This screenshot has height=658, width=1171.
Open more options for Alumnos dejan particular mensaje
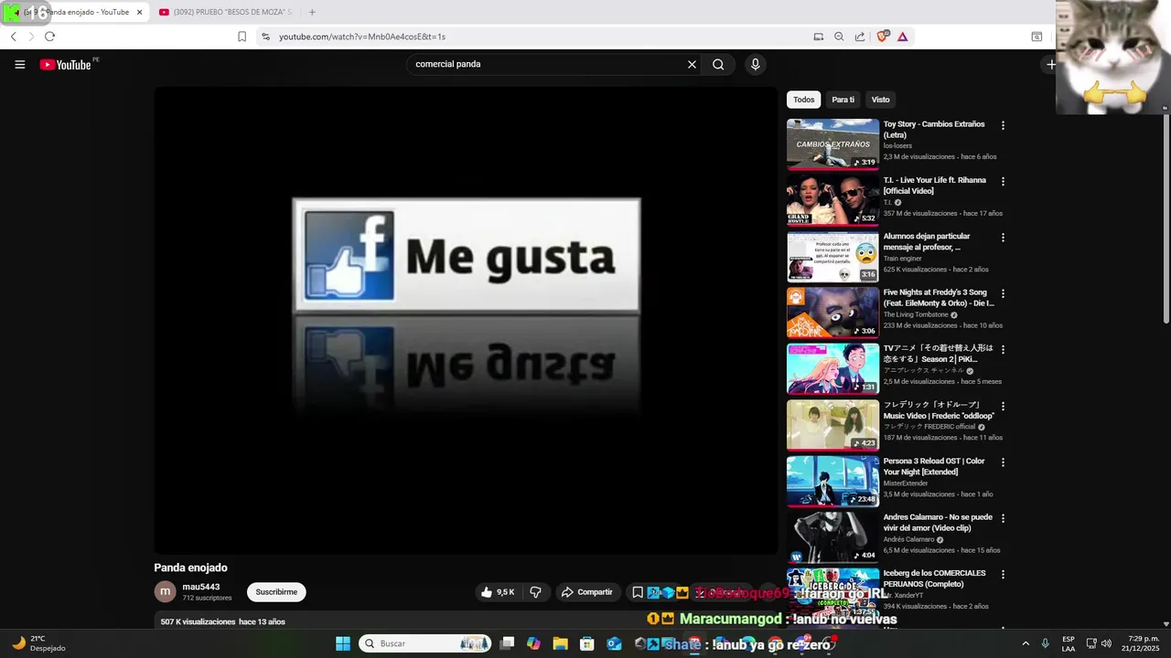click(x=1003, y=238)
